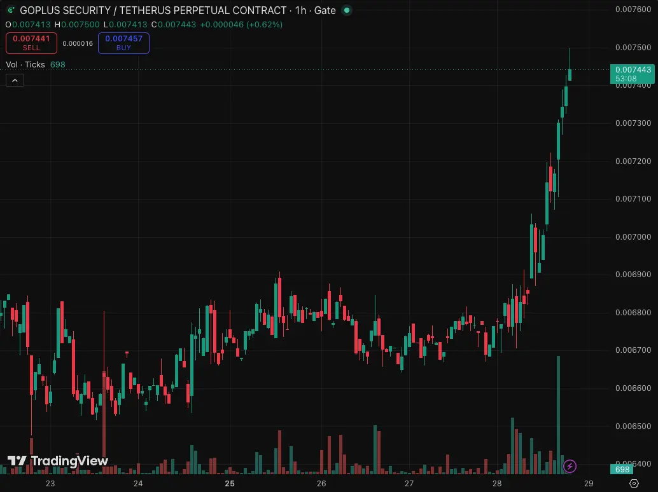The width and height of the screenshot is (658, 492).
Task: Click the volume value 698 in the legend
Action: [57, 65]
